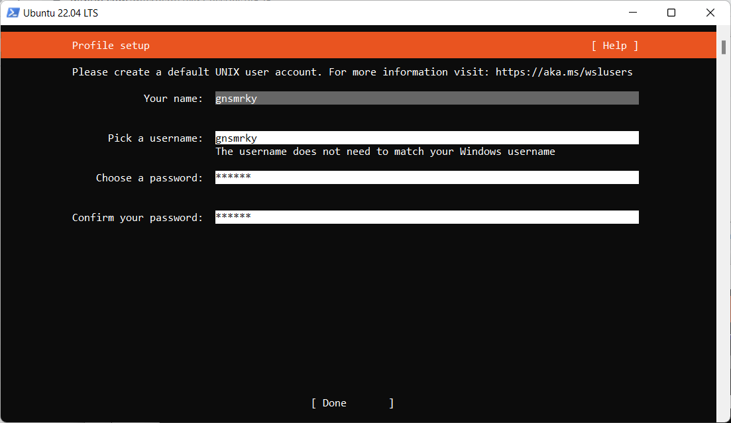Click the scrollbar thumb at the top
Screen dimensions: 731x423
[722, 46]
